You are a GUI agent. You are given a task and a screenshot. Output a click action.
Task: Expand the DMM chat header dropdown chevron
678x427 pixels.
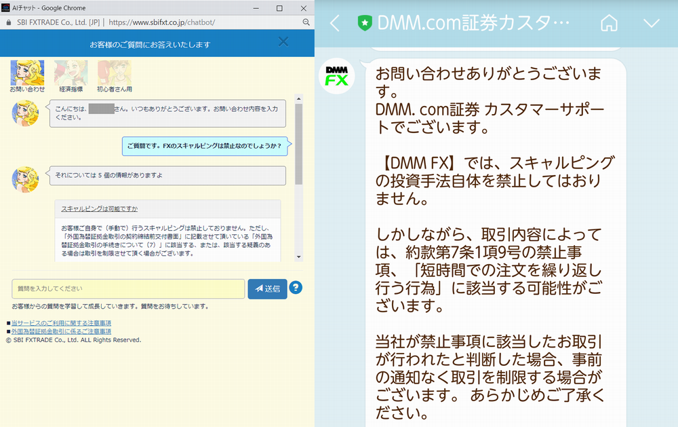(x=651, y=23)
